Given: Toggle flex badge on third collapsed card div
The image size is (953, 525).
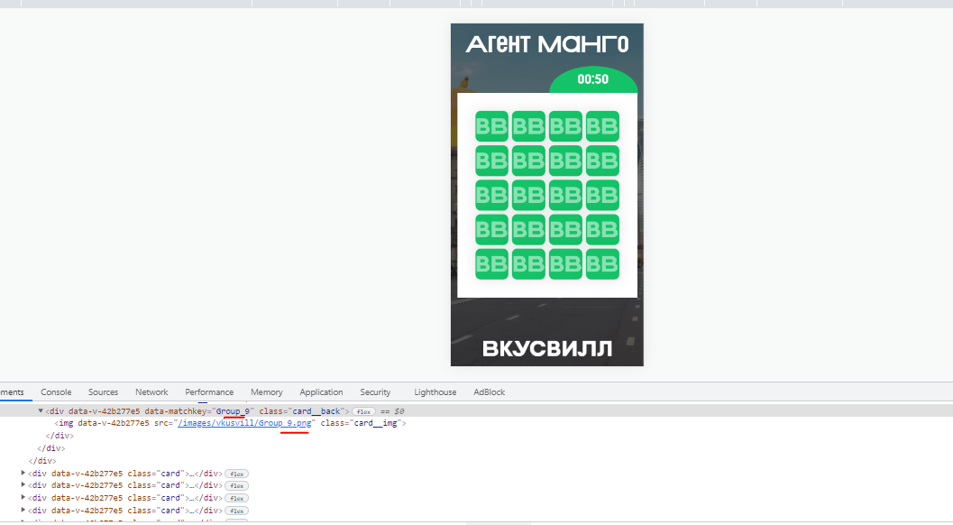Looking at the screenshot, I should pos(236,498).
